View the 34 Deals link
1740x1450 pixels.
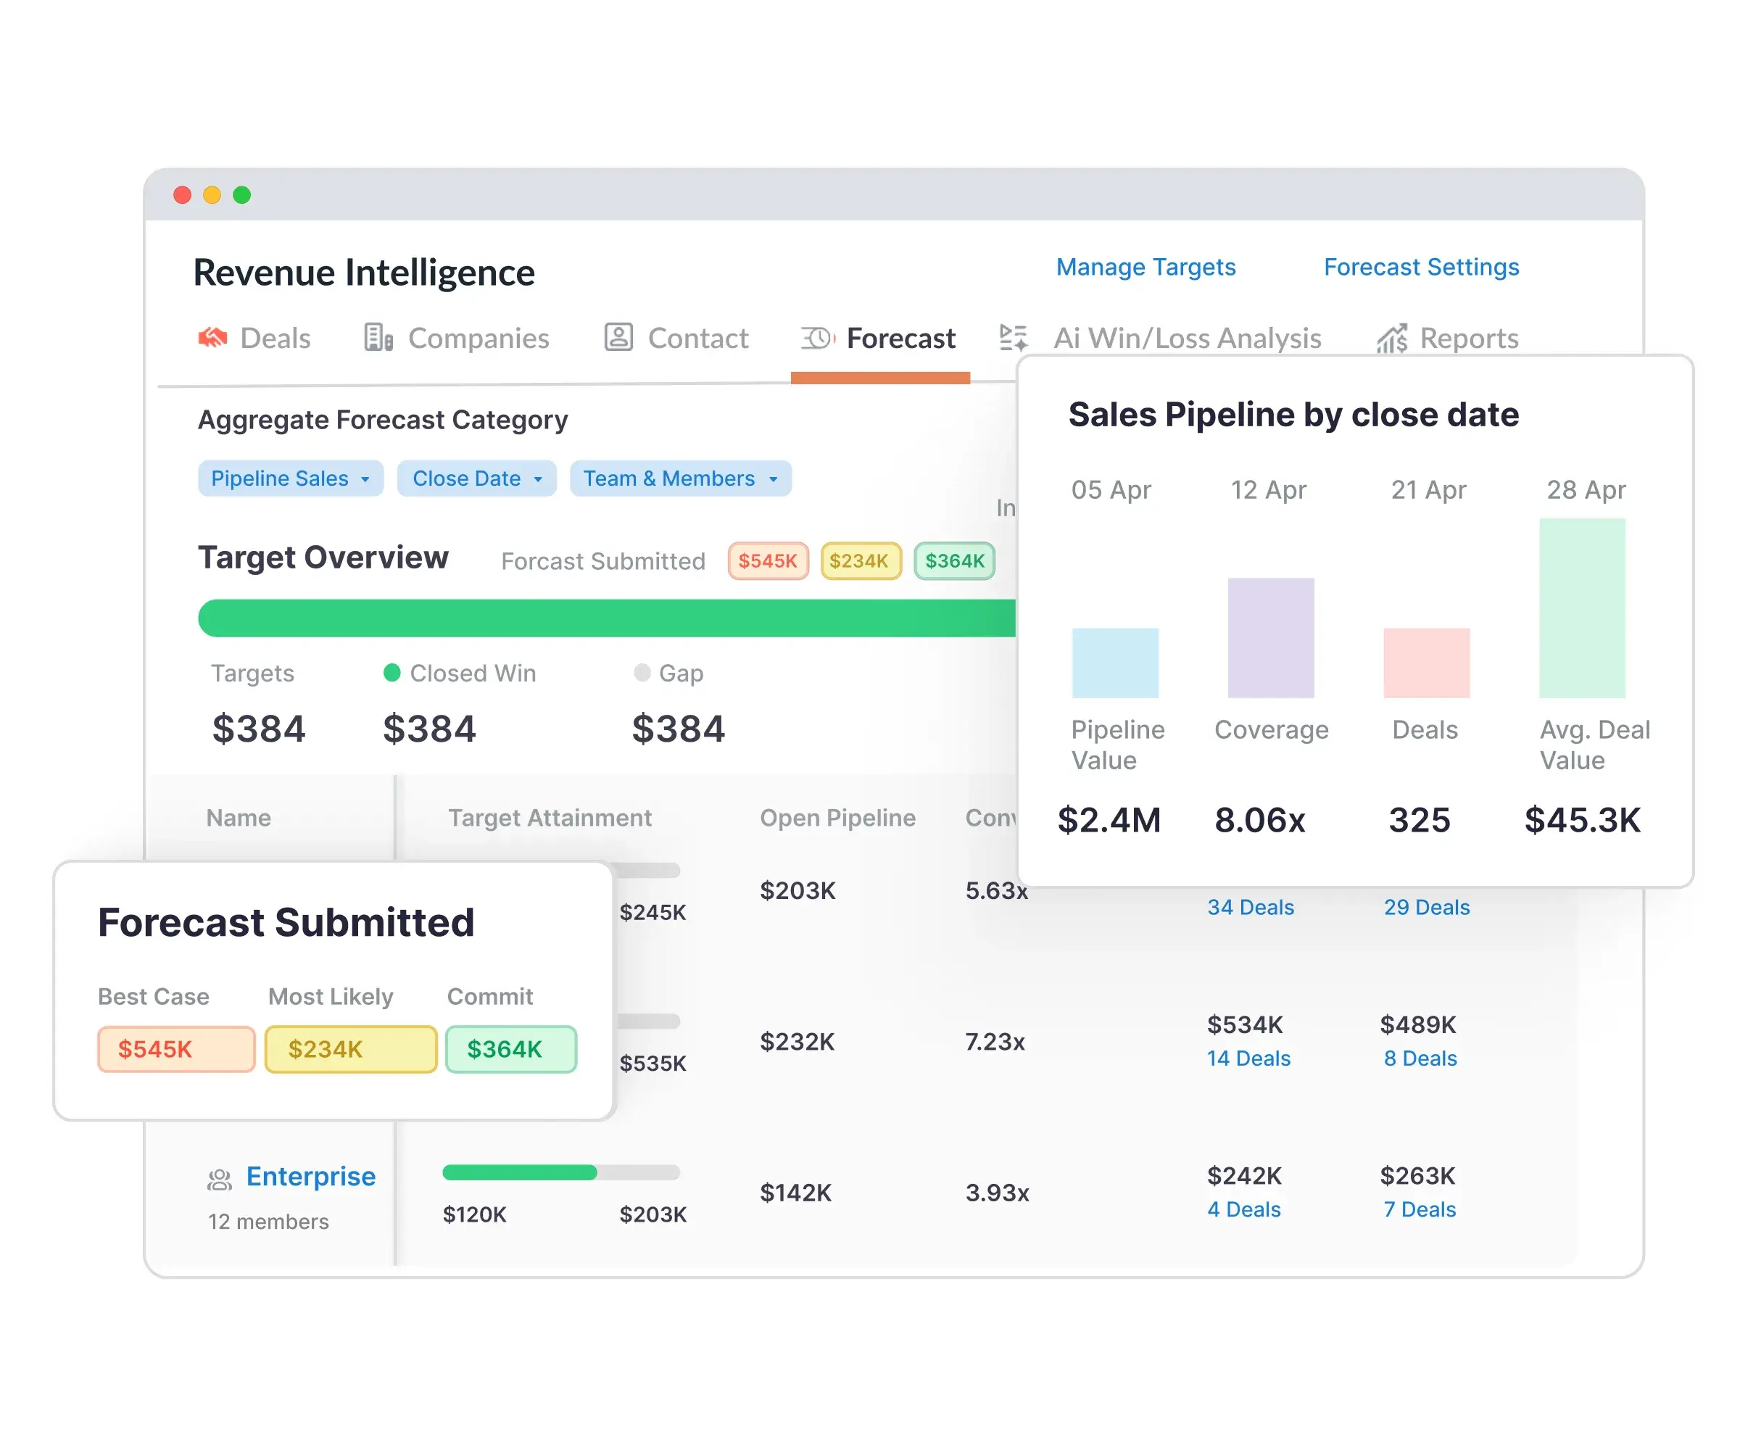[1251, 907]
